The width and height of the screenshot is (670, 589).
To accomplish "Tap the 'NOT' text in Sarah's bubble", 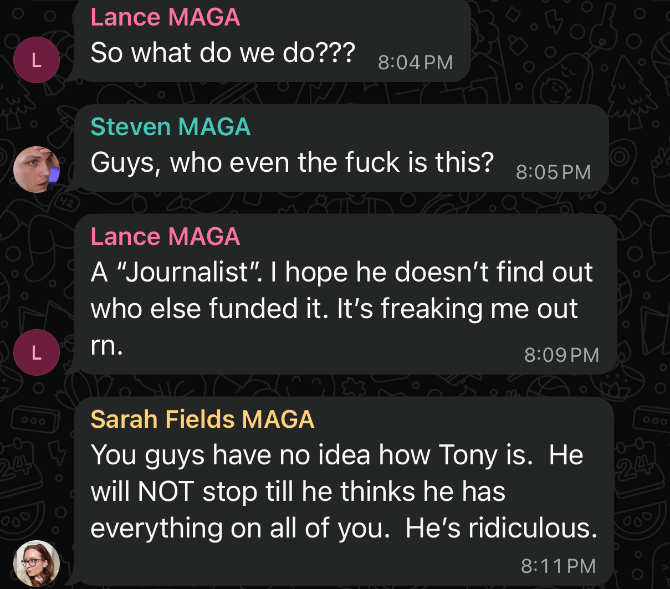I will pyautogui.click(x=166, y=491).
